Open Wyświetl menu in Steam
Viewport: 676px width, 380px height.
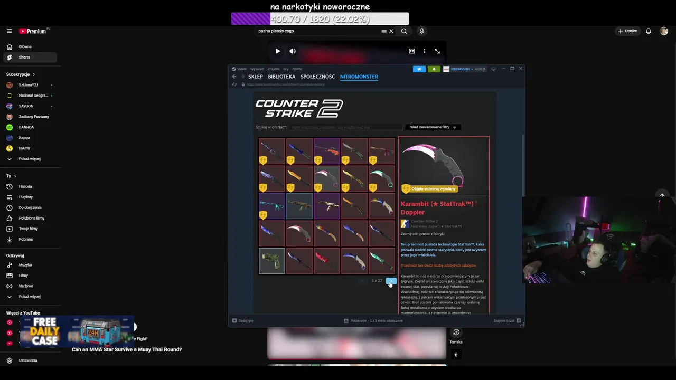click(257, 69)
